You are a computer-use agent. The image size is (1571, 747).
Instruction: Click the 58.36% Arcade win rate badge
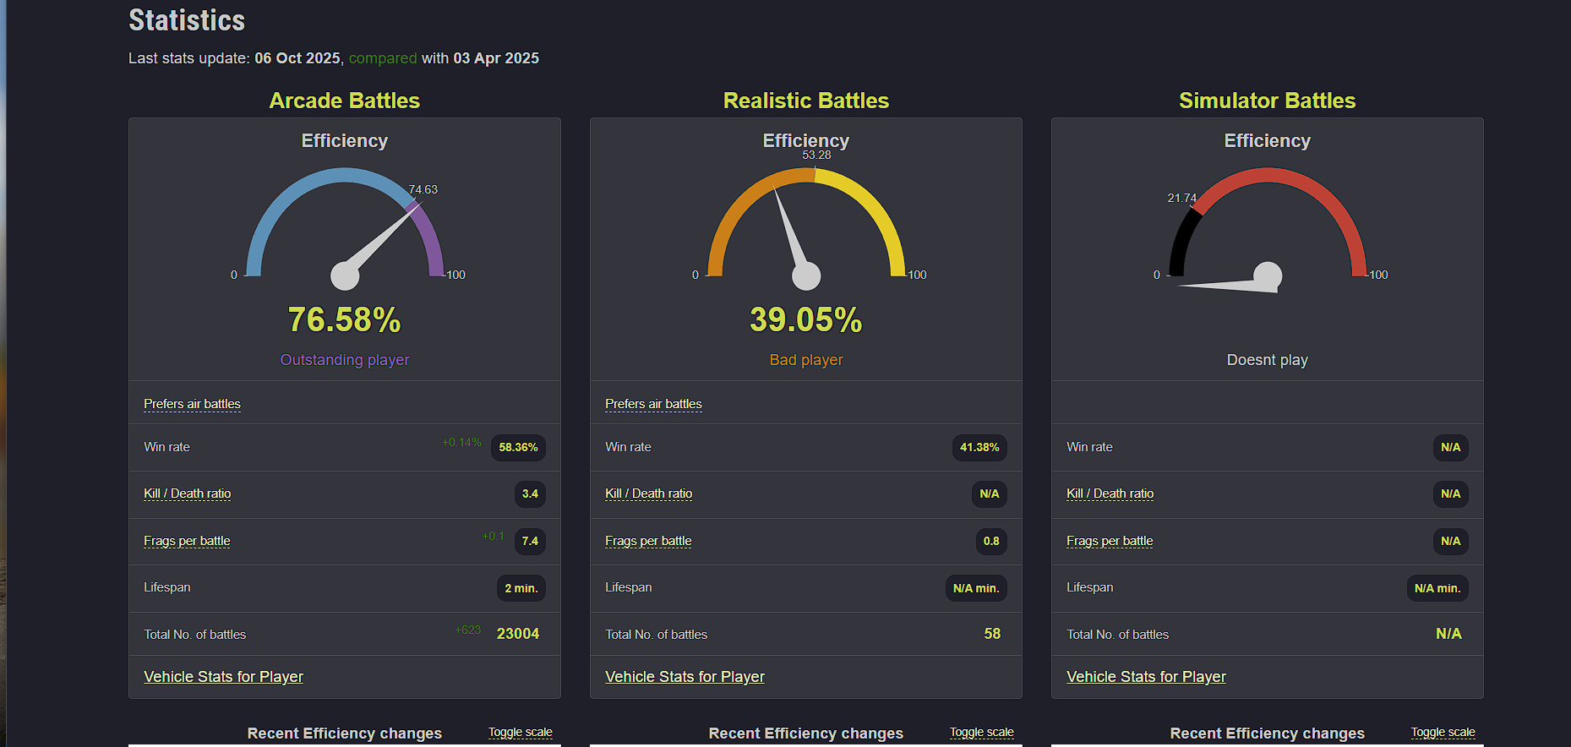pos(518,447)
